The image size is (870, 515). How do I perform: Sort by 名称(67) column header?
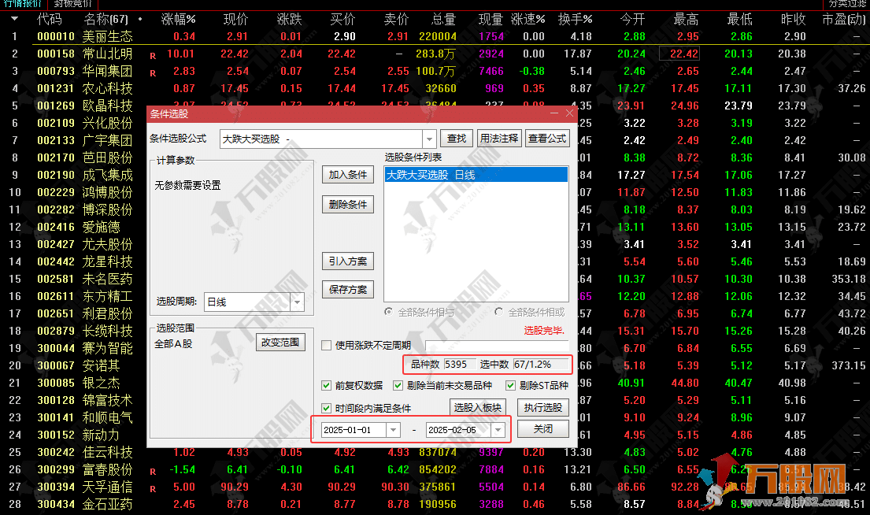tap(106, 20)
